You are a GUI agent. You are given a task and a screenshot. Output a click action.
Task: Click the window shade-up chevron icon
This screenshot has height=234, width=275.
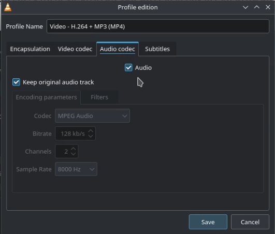point(256,7)
